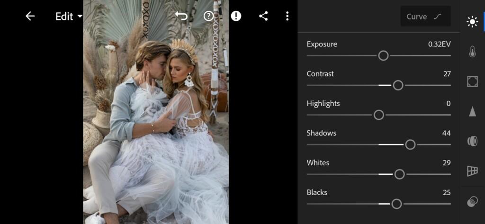The height and width of the screenshot is (224, 485).
Task: Undo the last edit
Action: click(x=181, y=16)
